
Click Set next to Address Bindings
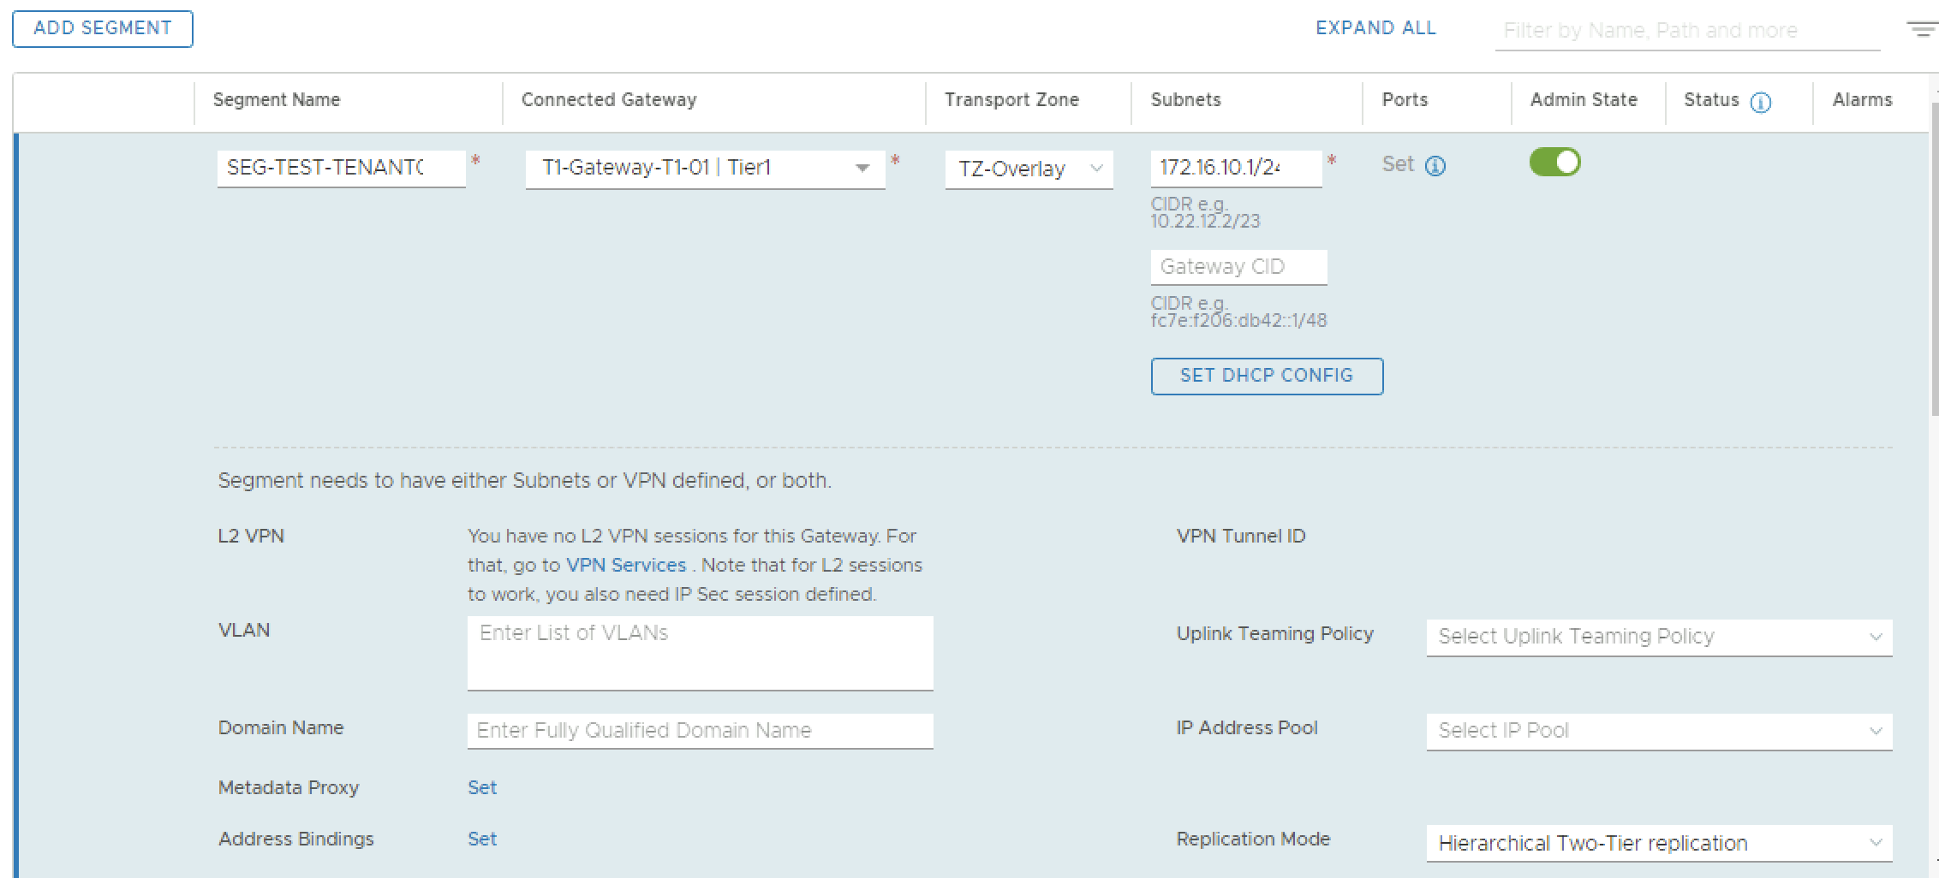(x=482, y=839)
